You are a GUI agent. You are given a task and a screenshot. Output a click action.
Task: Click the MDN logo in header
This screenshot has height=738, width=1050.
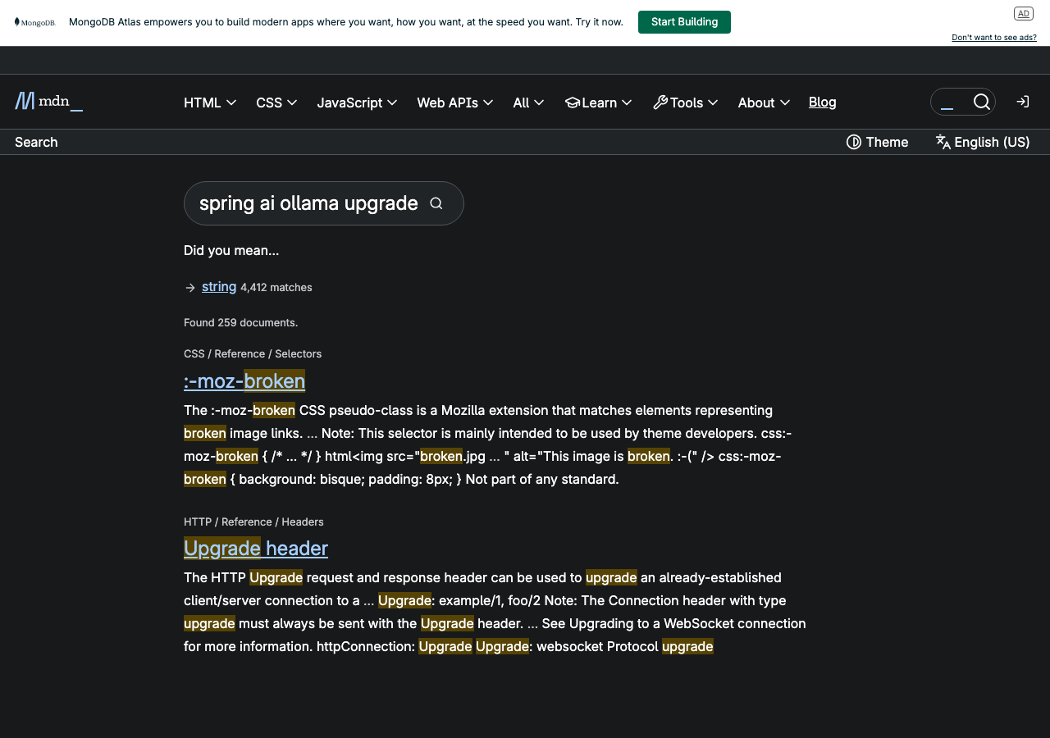coord(48,102)
